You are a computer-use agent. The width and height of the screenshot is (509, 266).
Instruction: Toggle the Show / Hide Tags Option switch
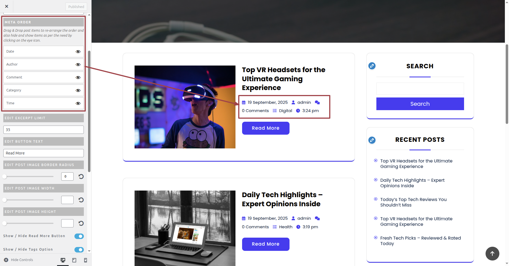tap(79, 250)
